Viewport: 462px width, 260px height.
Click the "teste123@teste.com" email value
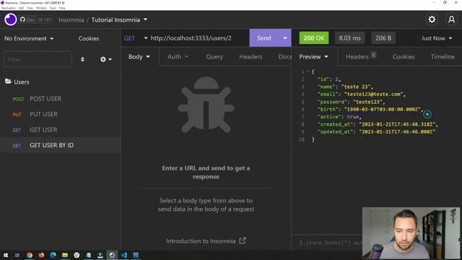pyautogui.click(x=375, y=95)
